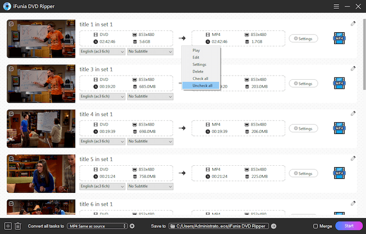Choose Uncheck all from context menu

(x=202, y=85)
